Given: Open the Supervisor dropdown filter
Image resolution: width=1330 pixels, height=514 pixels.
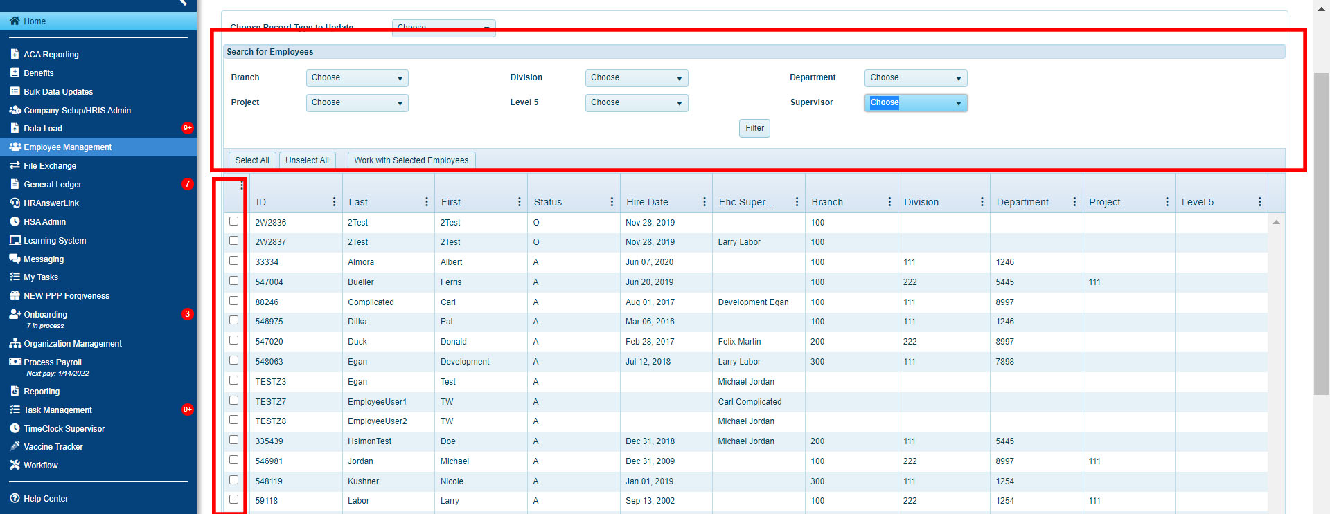Looking at the screenshot, I should click(x=916, y=103).
